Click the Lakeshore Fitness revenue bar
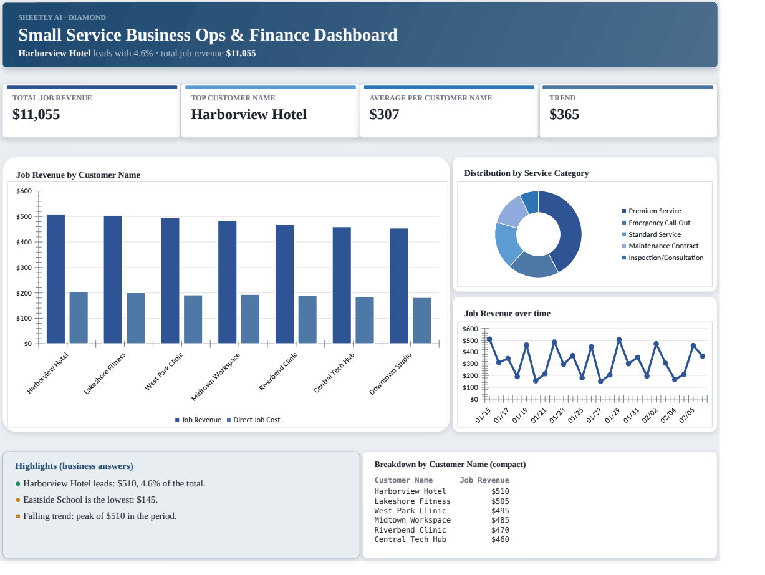The width and height of the screenshot is (765, 575). click(x=113, y=279)
